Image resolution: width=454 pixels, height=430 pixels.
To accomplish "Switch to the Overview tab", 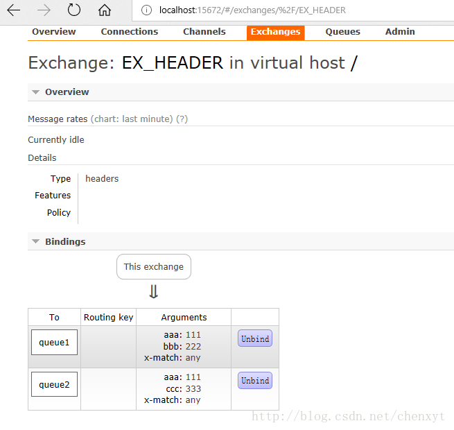I will pos(54,32).
